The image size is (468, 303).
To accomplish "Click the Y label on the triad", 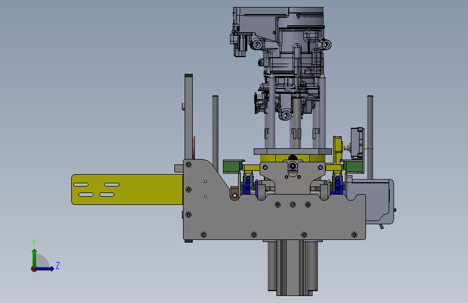I will (34, 243).
